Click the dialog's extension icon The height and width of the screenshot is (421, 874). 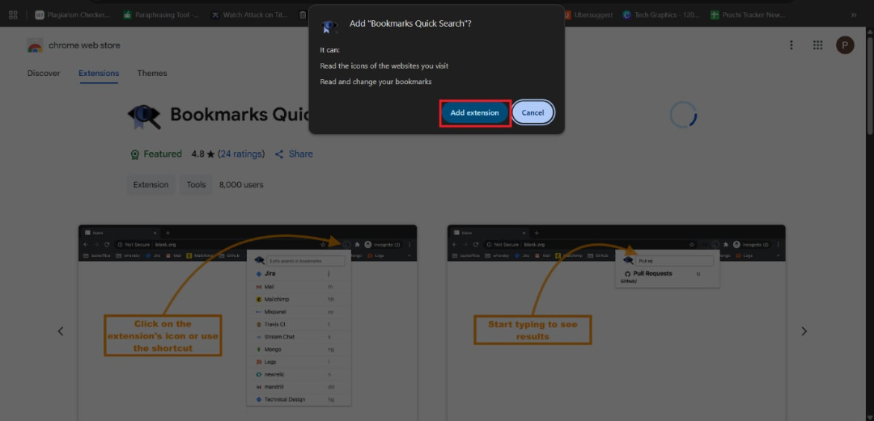[329, 26]
